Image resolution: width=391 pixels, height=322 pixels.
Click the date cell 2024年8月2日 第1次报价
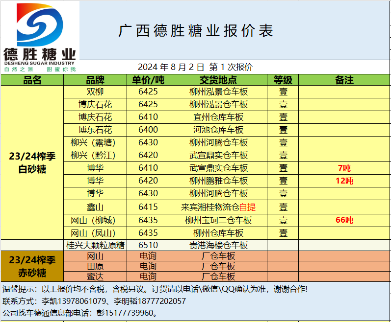[195, 67]
